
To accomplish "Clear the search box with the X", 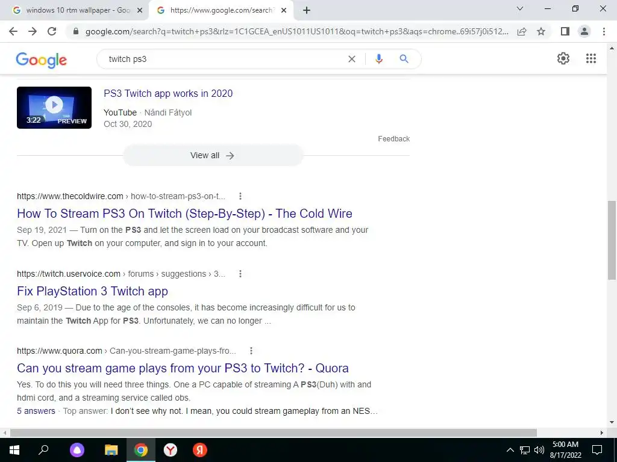I will pos(352,59).
